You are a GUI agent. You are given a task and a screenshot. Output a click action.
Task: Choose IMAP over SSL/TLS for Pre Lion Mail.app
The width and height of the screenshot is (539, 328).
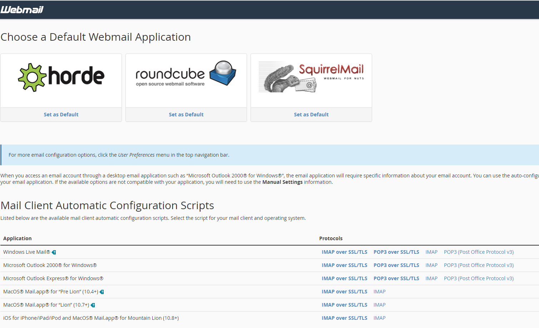345,292
